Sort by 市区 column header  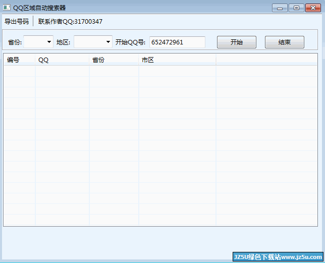177,60
